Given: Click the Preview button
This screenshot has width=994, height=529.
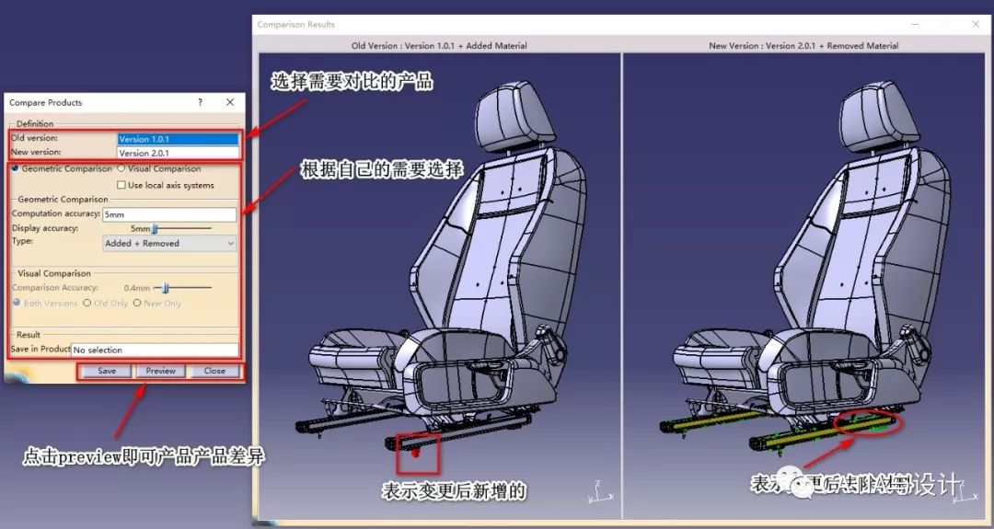Looking at the screenshot, I should click(x=160, y=371).
